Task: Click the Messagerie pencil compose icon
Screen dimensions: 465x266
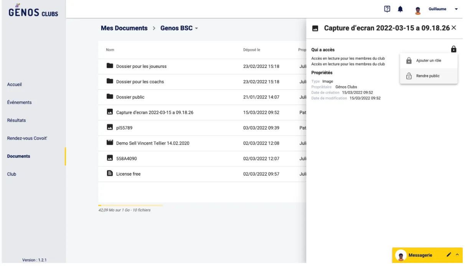Action: coord(449,255)
